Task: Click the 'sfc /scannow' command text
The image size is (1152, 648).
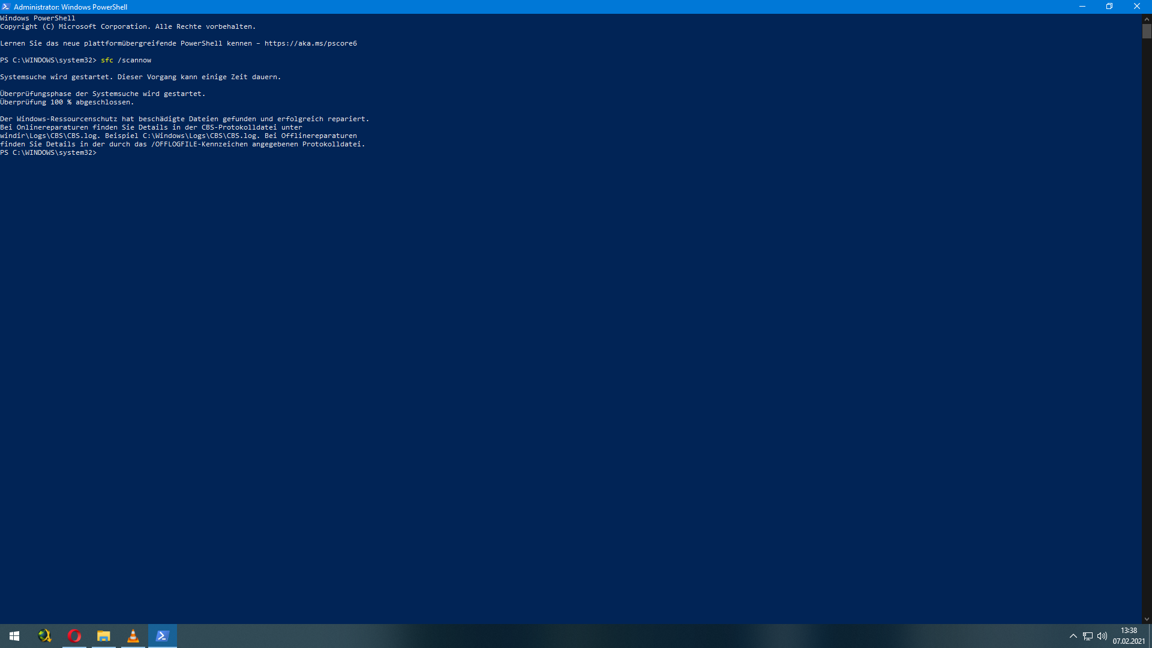Action: point(126,60)
